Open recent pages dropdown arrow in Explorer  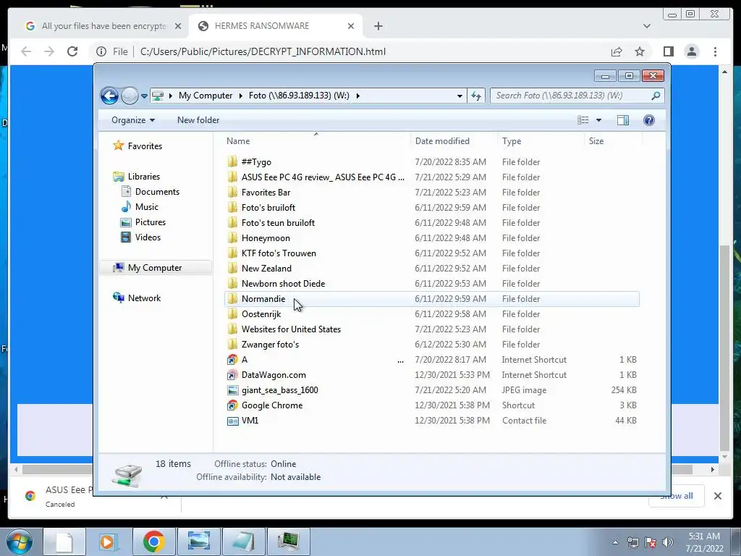[x=144, y=96]
